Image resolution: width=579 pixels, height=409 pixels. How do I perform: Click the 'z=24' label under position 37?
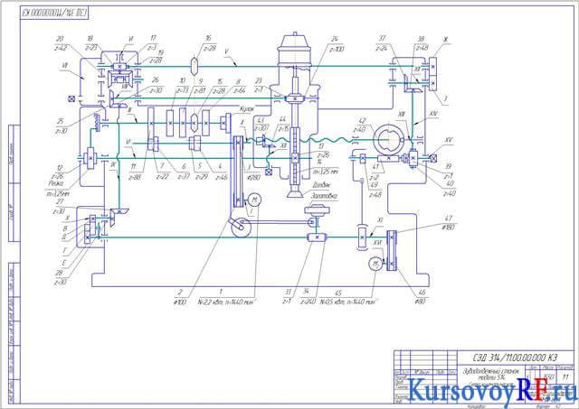tap(383, 49)
